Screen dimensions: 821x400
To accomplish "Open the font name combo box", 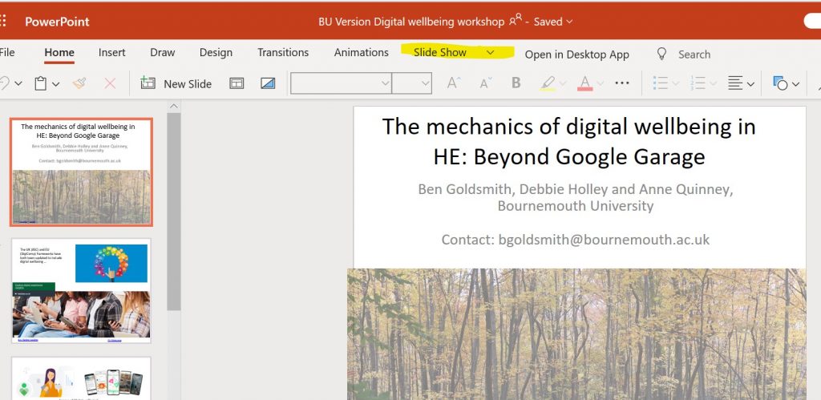I will coord(341,83).
